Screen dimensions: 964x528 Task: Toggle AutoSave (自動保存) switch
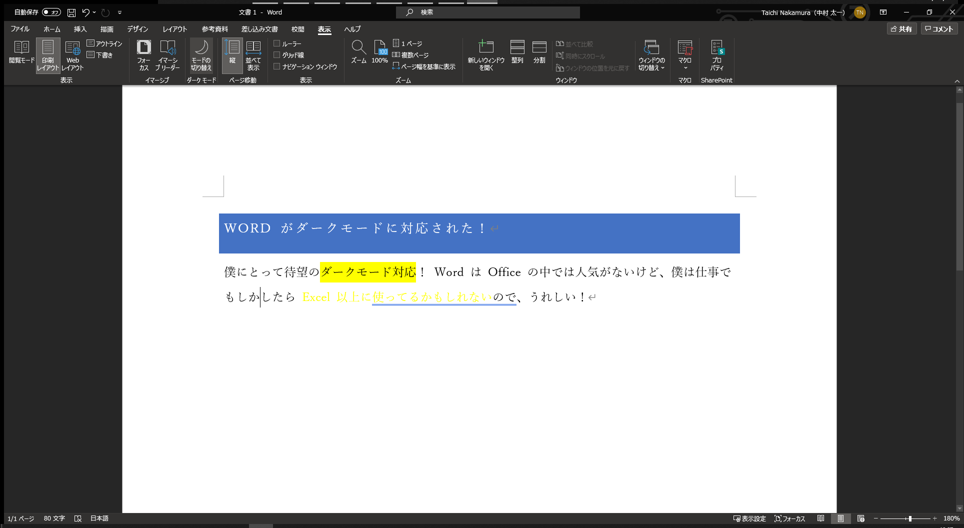tap(51, 12)
